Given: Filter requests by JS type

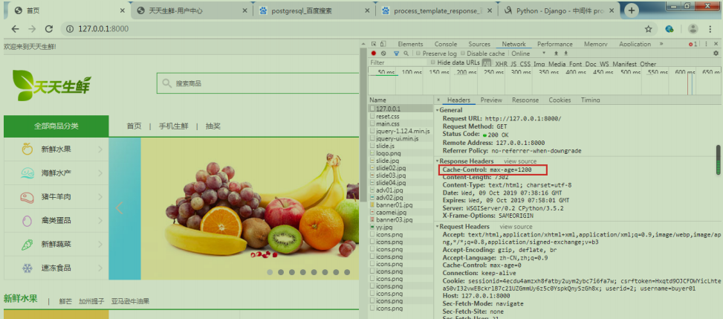Looking at the screenshot, I should 513,64.
